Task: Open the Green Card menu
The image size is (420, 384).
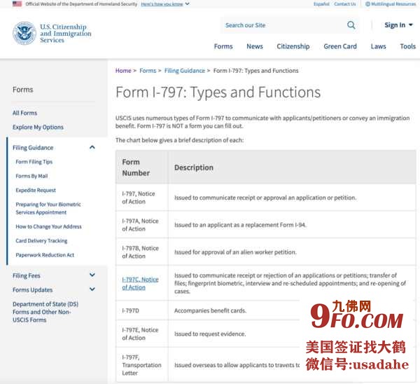Action: tap(340, 46)
